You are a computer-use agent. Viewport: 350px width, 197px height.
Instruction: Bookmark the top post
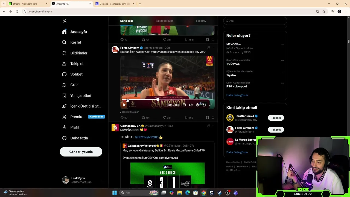click(x=208, y=40)
